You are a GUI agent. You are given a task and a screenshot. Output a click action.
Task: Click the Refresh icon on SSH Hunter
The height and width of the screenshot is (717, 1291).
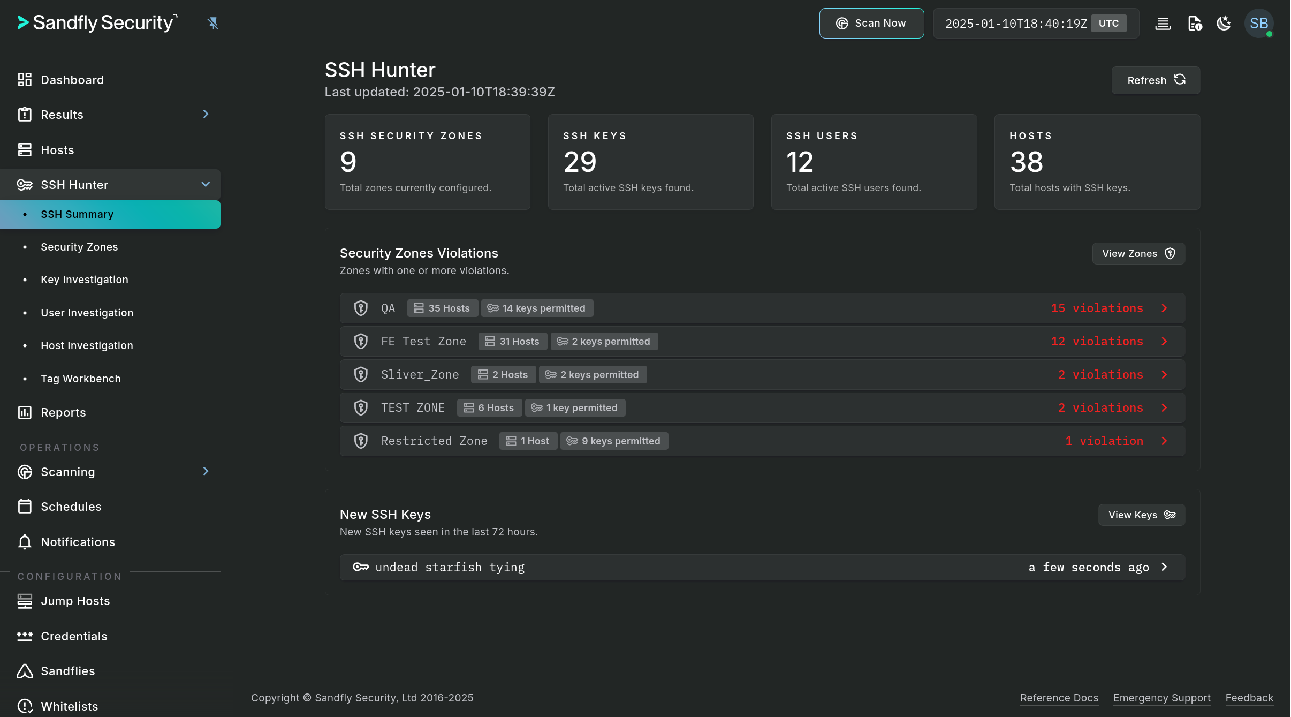tap(1180, 79)
